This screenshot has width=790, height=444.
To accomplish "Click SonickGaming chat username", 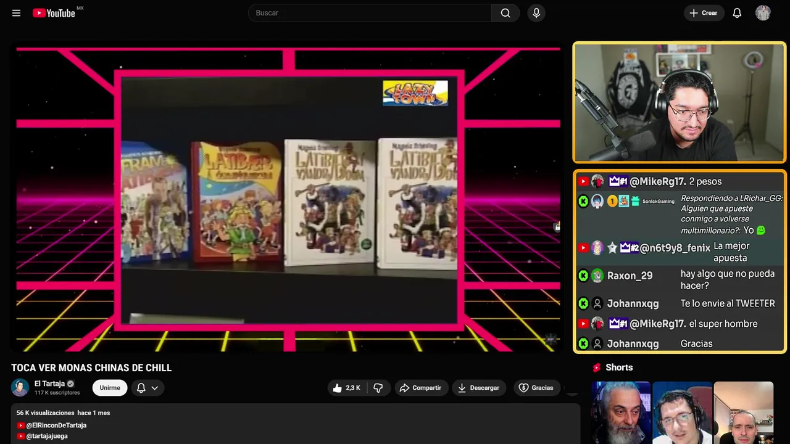I will click(x=659, y=201).
